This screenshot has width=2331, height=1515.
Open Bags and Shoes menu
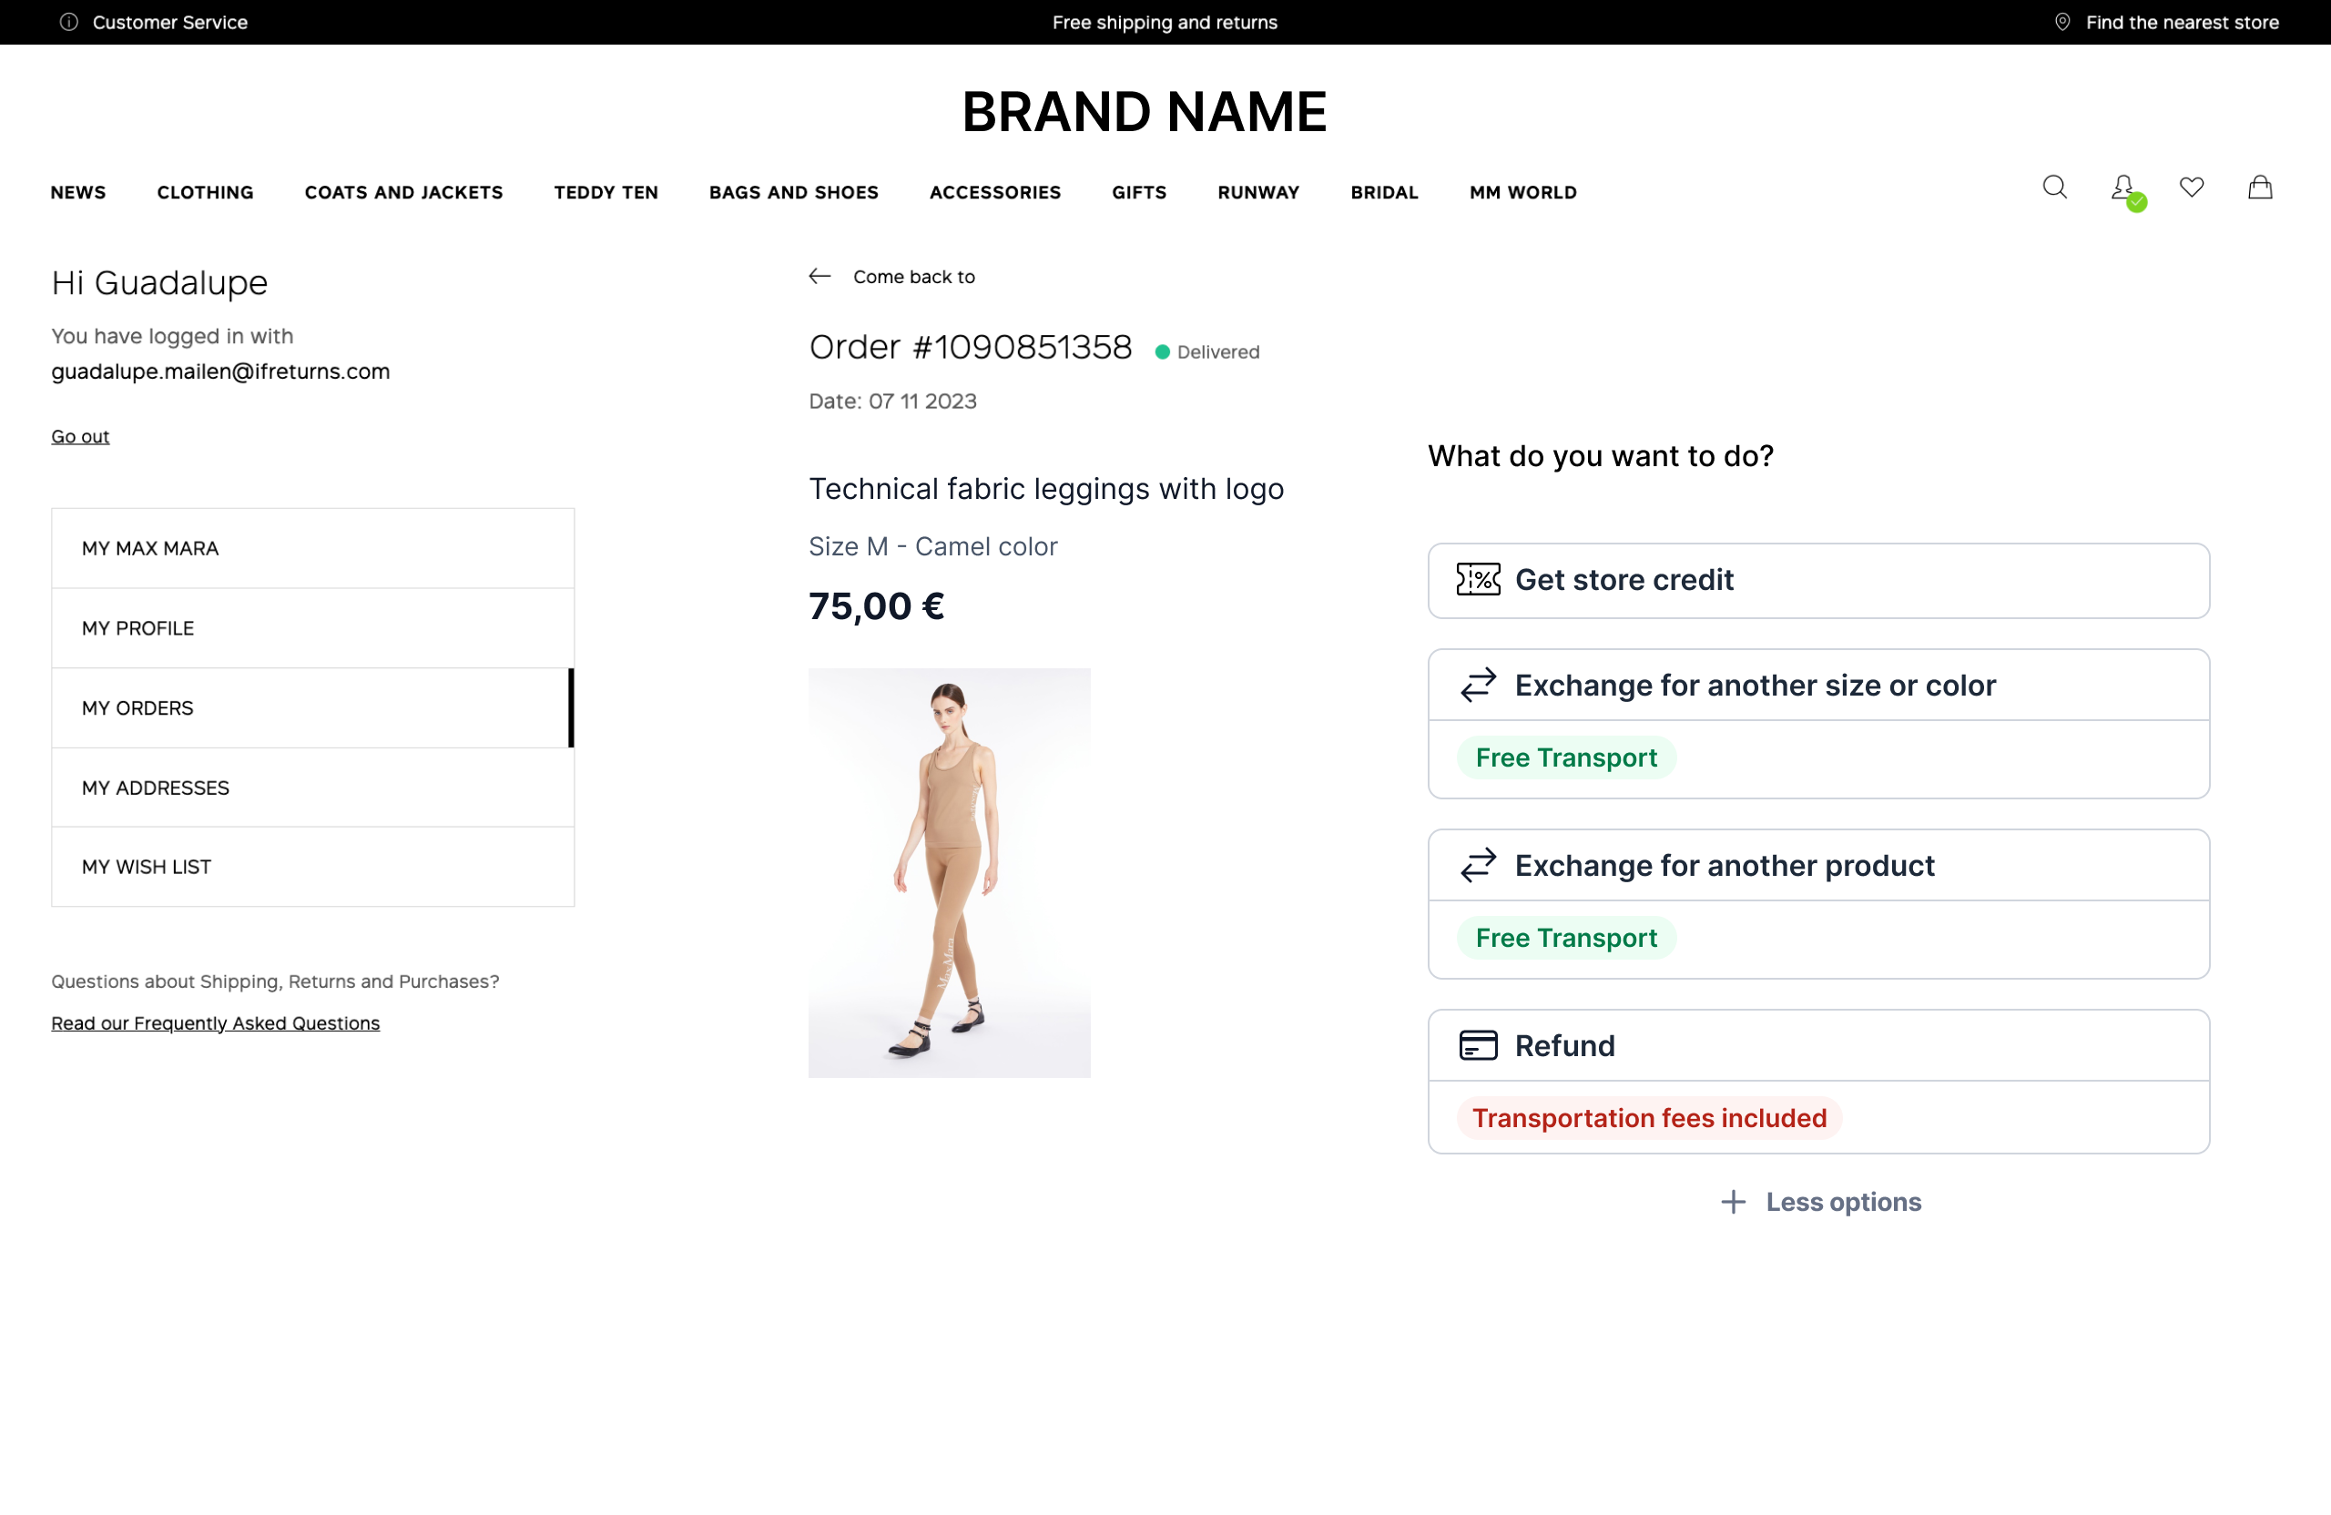[793, 192]
